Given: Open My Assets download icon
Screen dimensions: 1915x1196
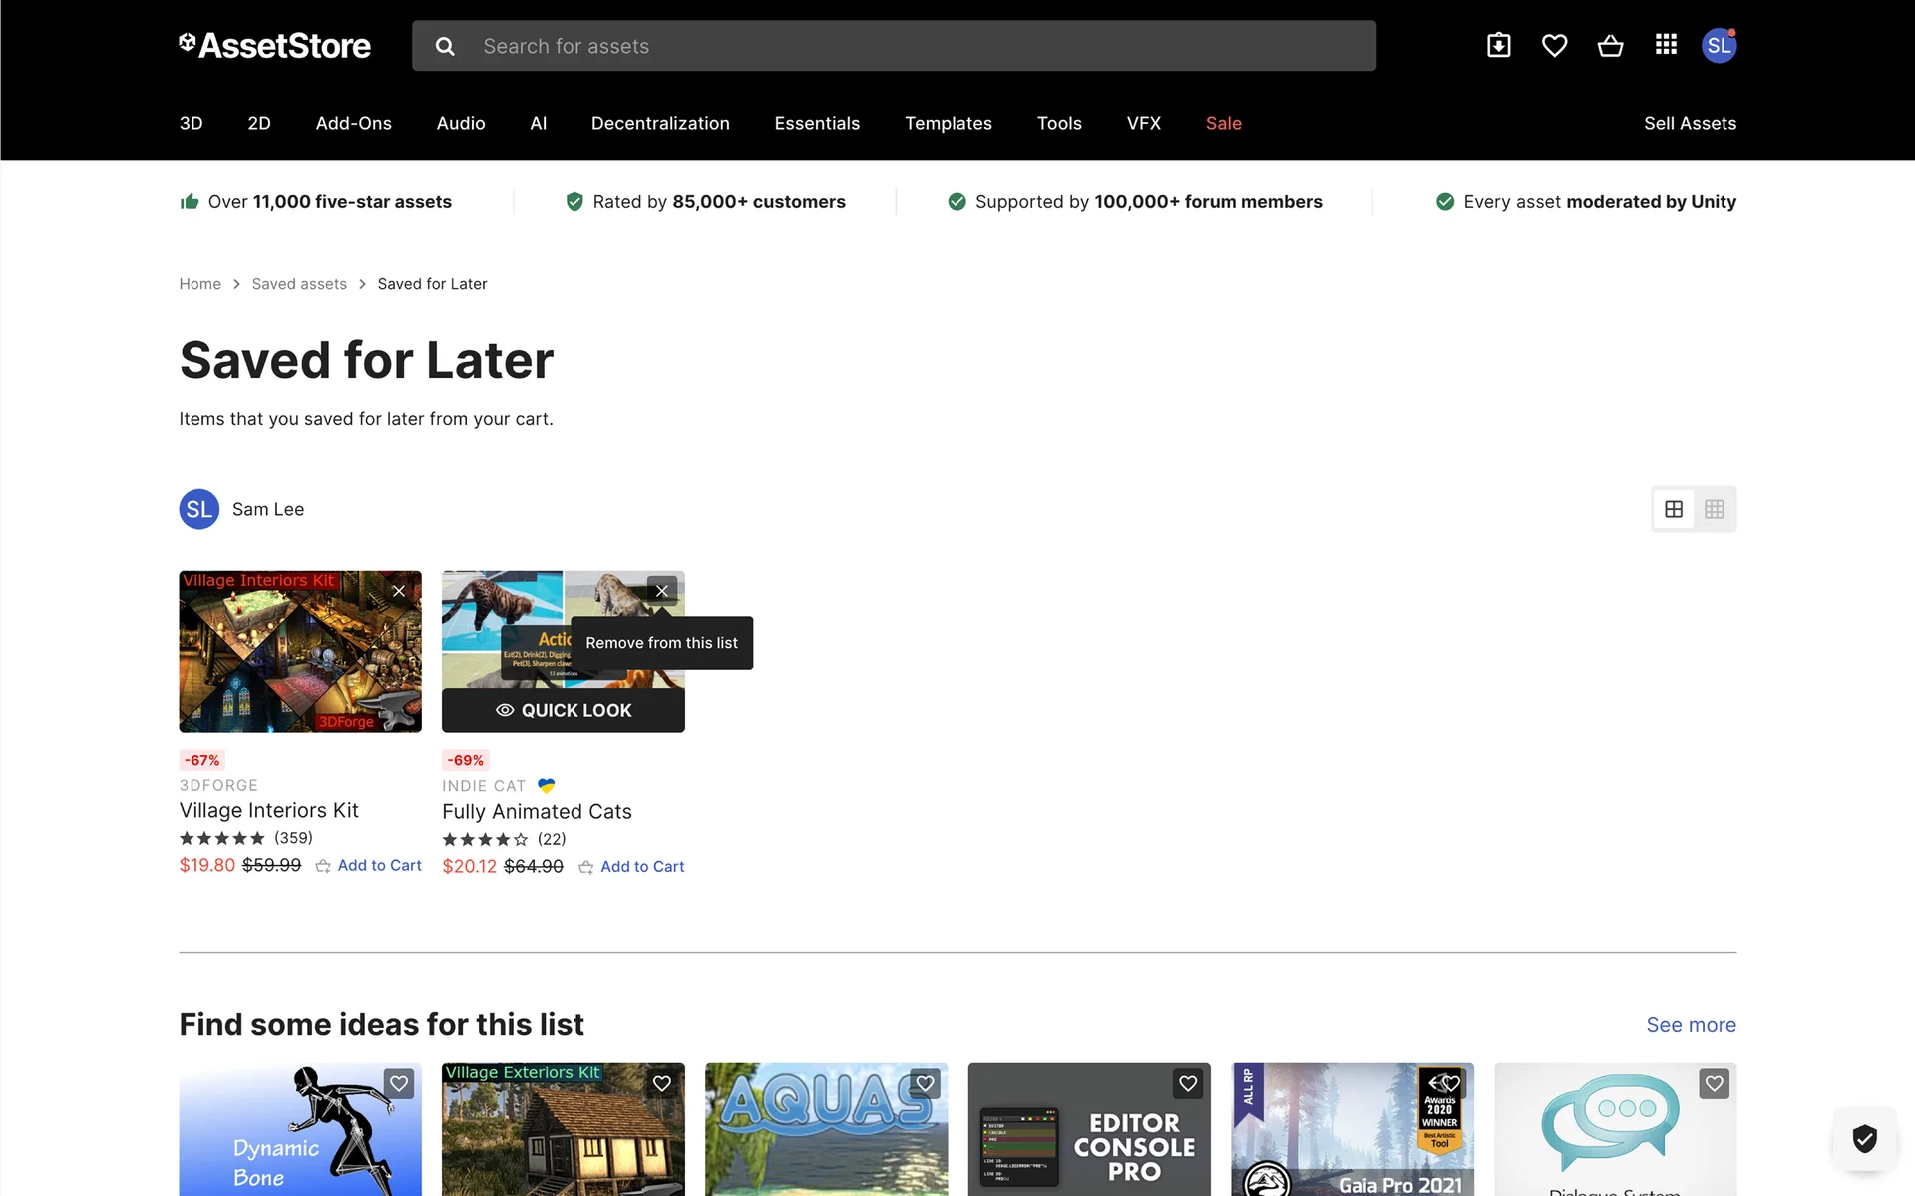Looking at the screenshot, I should pos(1498,46).
